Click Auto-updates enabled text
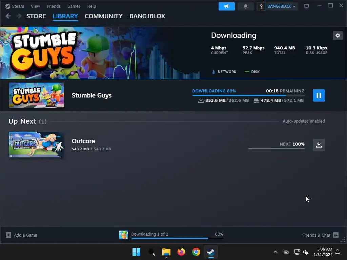 pyautogui.click(x=304, y=121)
